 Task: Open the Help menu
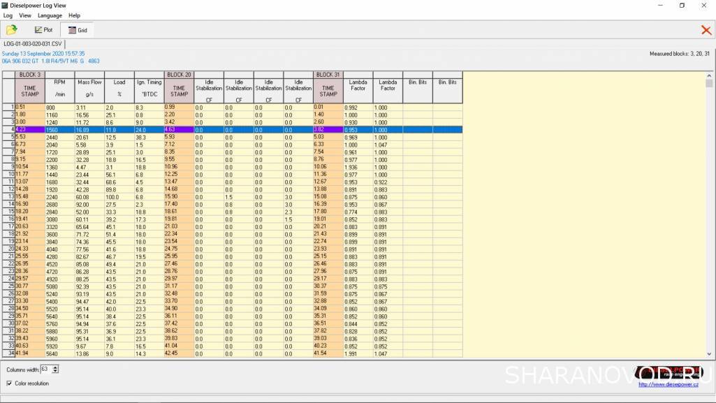pos(74,15)
